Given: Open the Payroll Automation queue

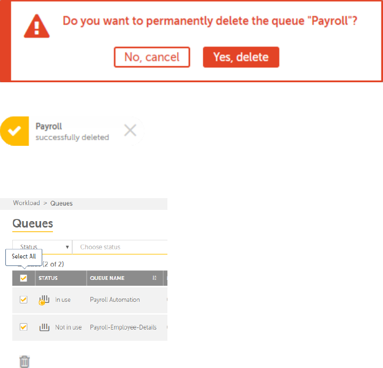Looking at the screenshot, I should pos(115,300).
